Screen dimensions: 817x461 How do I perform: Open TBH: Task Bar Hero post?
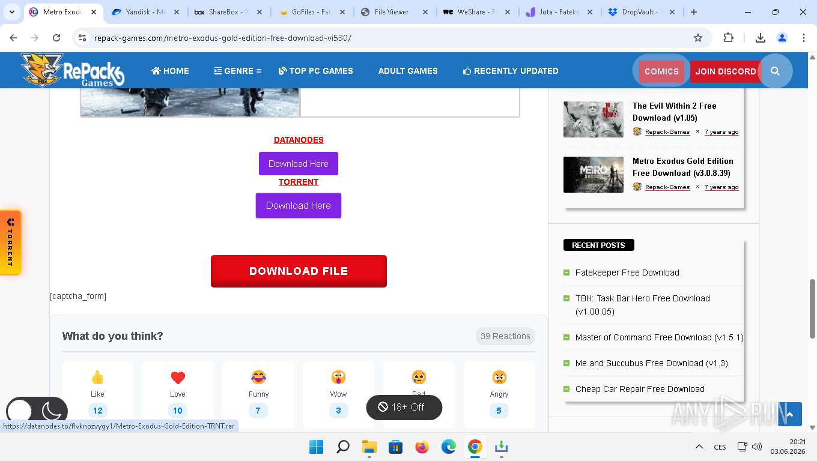[x=643, y=305]
